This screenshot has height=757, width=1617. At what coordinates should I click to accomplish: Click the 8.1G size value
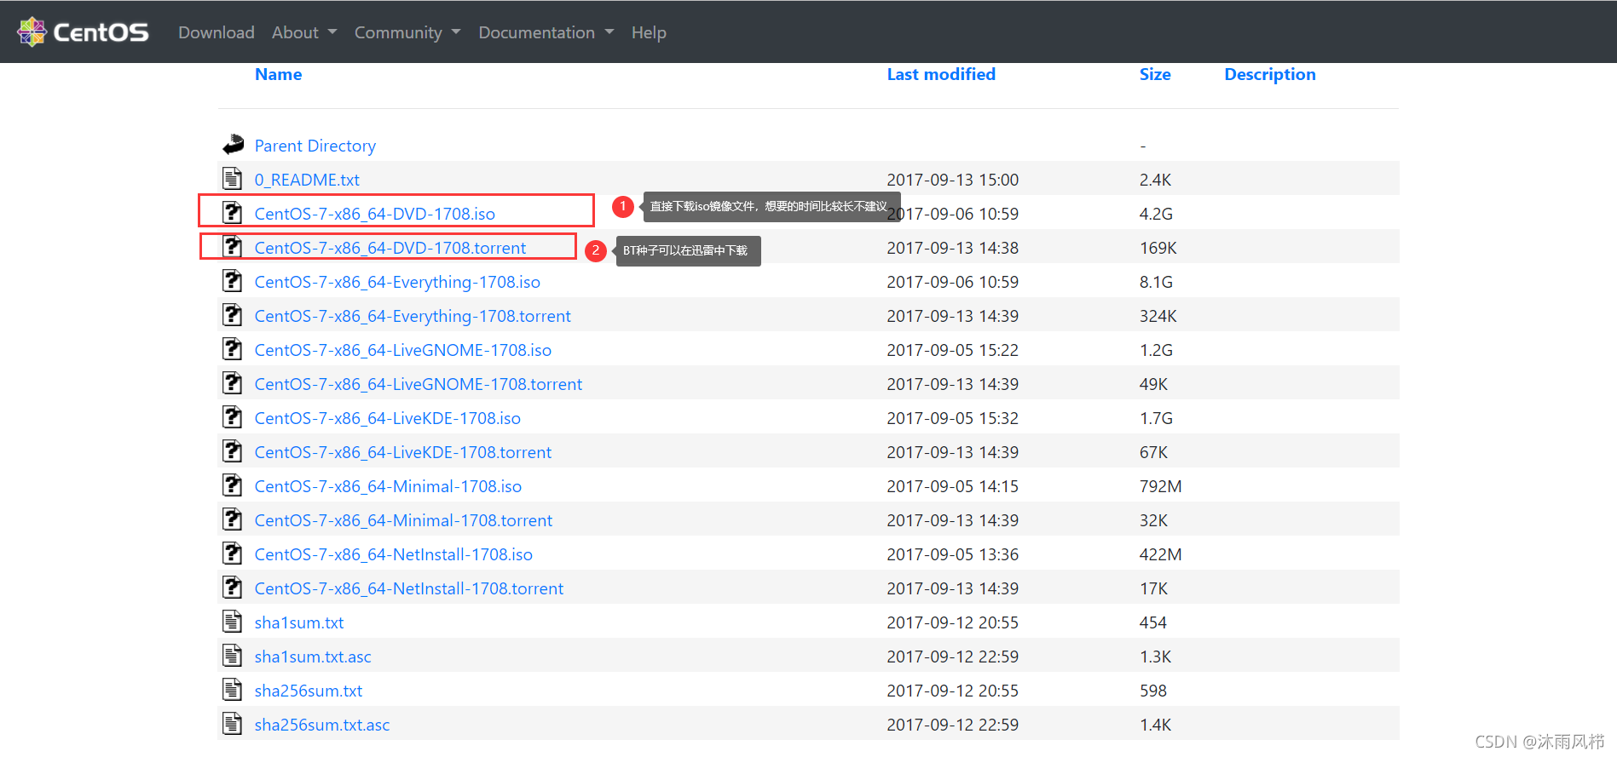pyautogui.click(x=1156, y=282)
